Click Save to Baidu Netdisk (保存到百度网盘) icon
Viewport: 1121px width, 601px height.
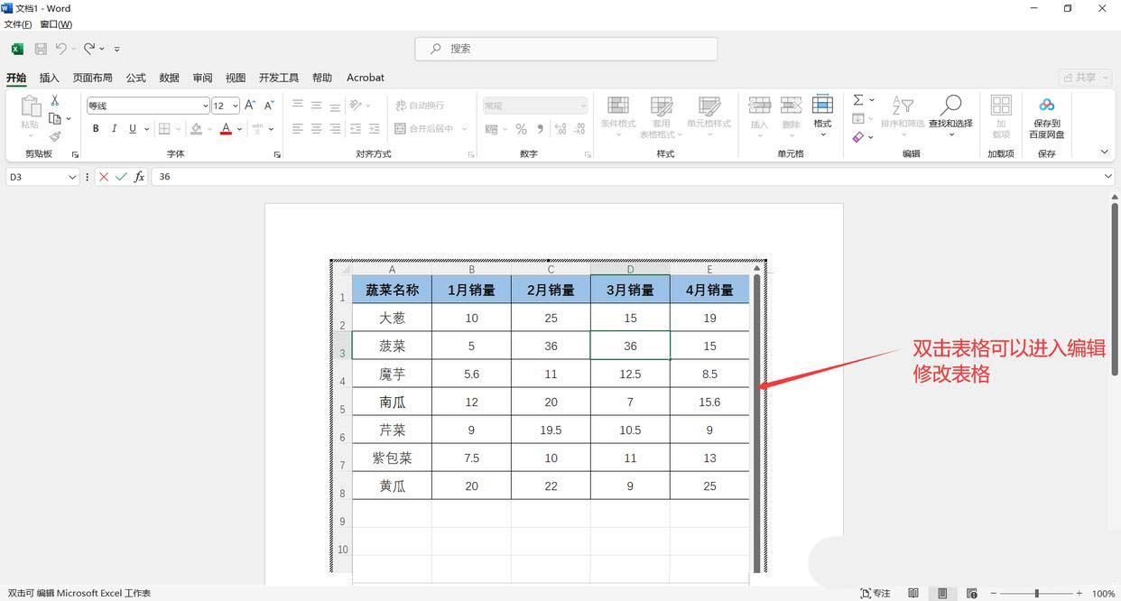click(x=1047, y=106)
